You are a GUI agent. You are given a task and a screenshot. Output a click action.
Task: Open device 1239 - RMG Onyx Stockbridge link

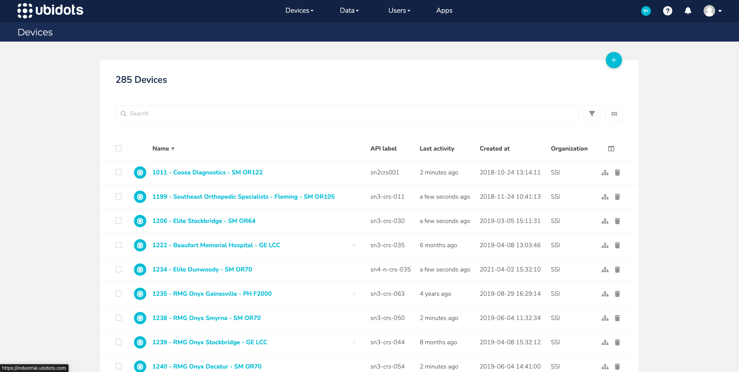pos(210,342)
